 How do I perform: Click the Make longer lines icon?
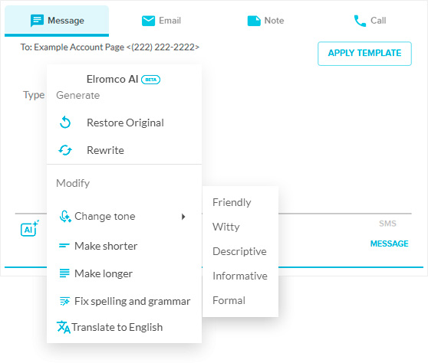pos(64,273)
